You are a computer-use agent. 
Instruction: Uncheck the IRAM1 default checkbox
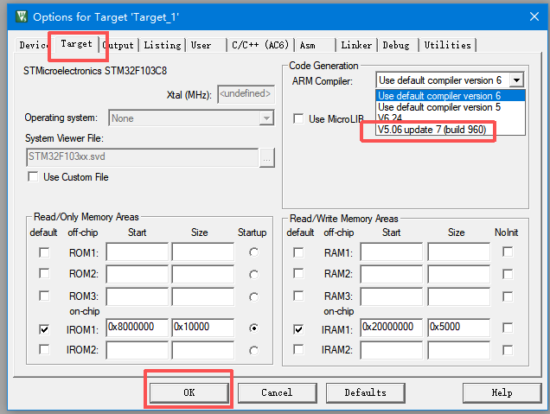pyautogui.click(x=298, y=329)
